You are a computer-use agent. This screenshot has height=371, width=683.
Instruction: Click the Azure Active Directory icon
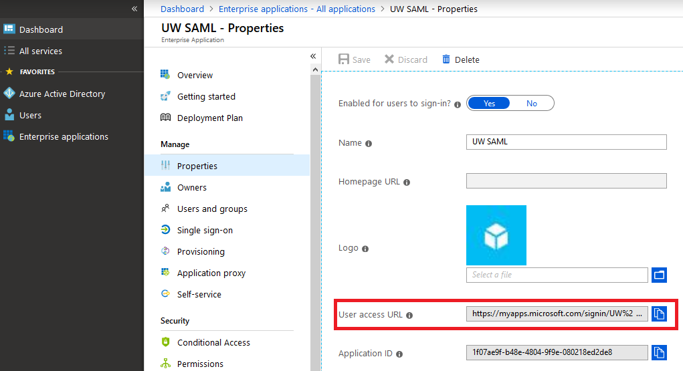coord(9,93)
